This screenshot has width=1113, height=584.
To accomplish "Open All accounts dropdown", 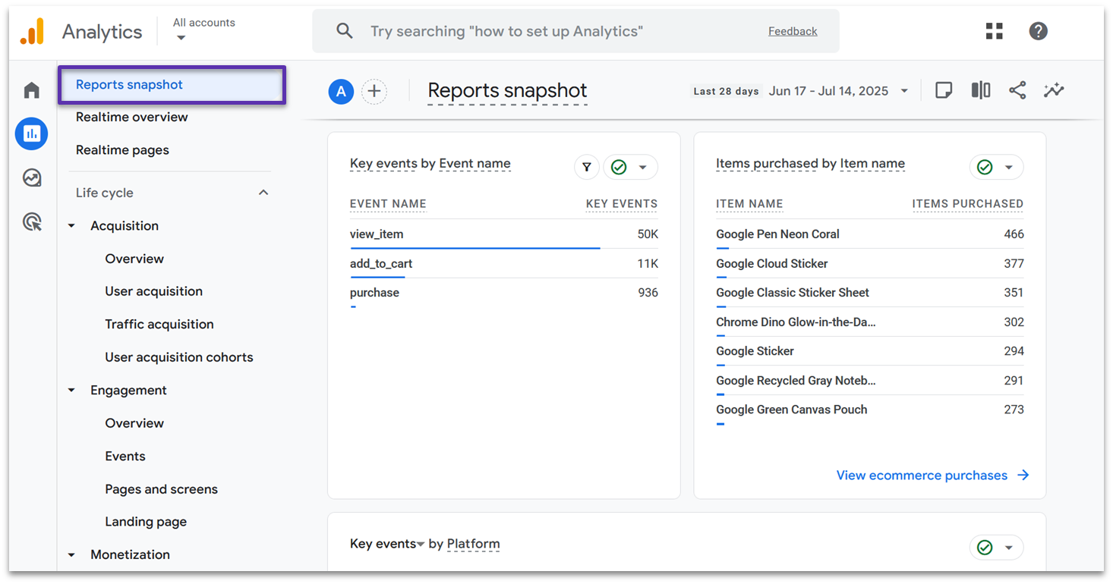I will (x=203, y=29).
